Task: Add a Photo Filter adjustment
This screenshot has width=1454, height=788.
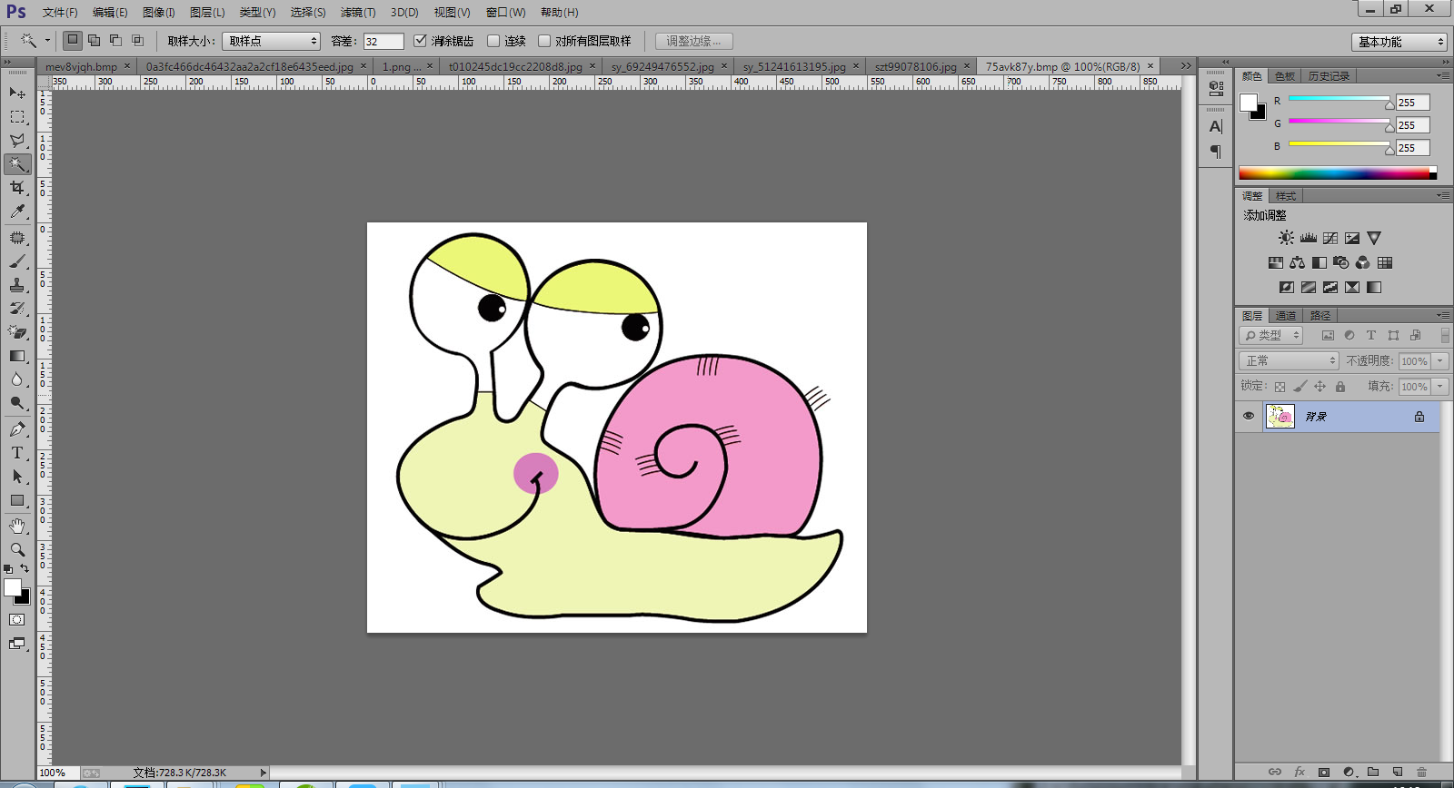Action: pyautogui.click(x=1340, y=262)
